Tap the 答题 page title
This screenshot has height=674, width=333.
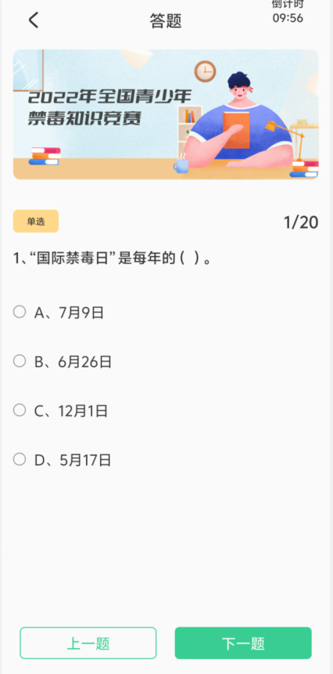(x=166, y=20)
